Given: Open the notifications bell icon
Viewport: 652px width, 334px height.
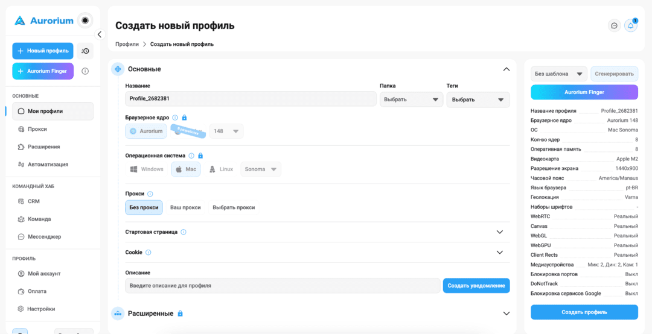Looking at the screenshot, I should (631, 26).
